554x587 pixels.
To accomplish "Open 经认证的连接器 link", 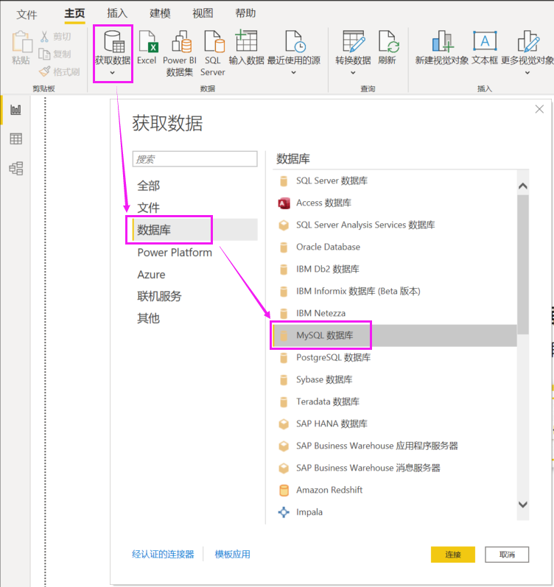I will click(x=163, y=554).
